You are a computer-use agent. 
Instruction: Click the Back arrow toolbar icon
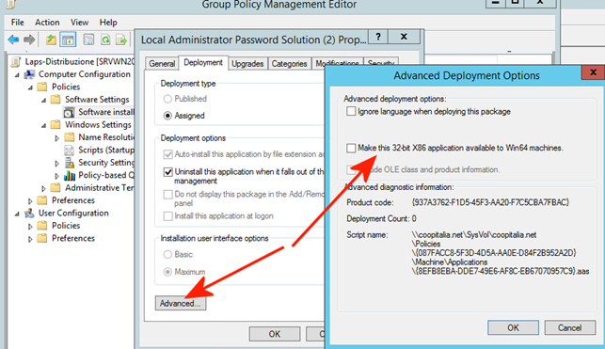tap(13, 40)
